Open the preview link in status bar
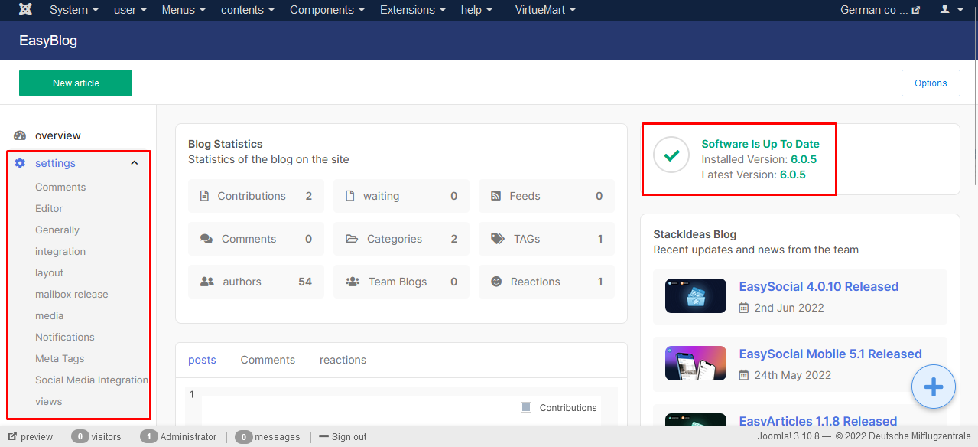 point(31,437)
